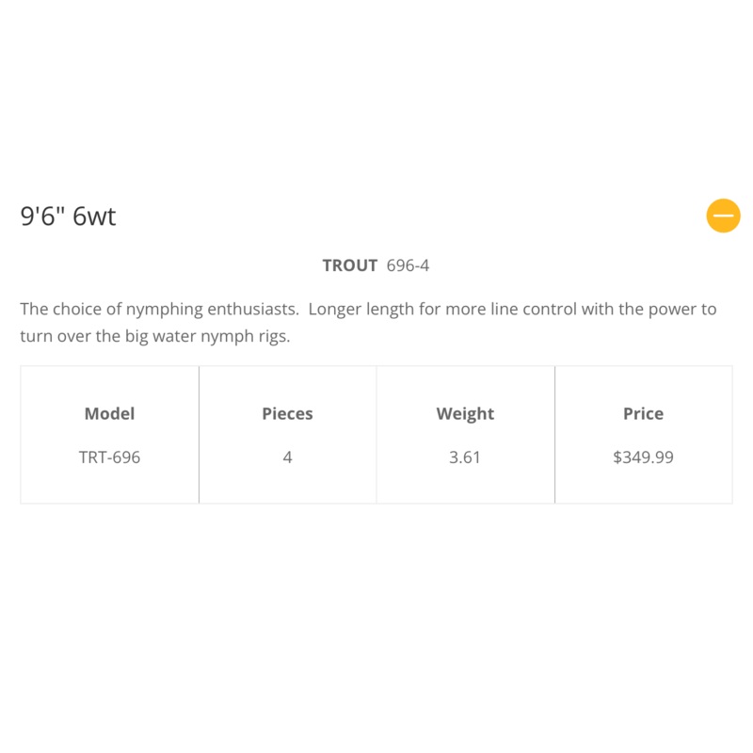This screenshot has height=753, width=753.
Task: Click the 9'6" 6wt section heading
Action: tap(68, 216)
